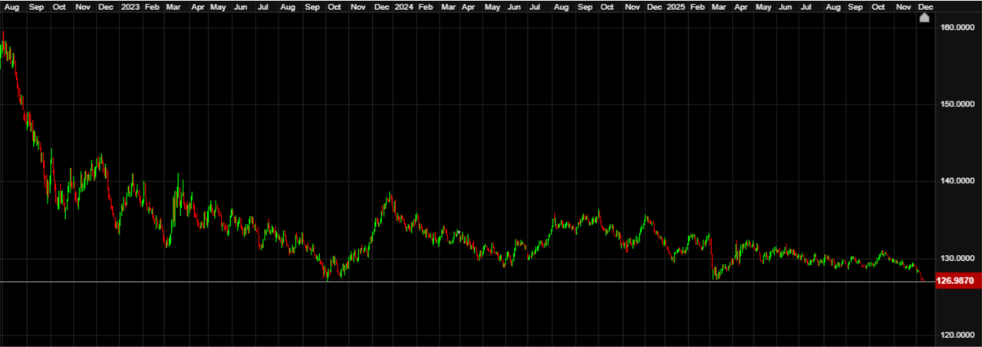Click the 2023 year label on time axis
The width and height of the screenshot is (982, 347).
tap(130, 6)
